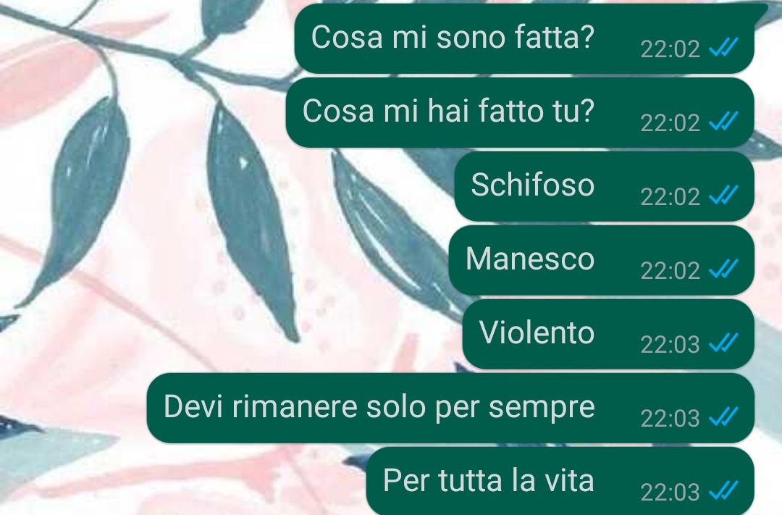Viewport: 782px width, 515px height.
Task: Tap the 'Per tutta la vita' message
Action: (560, 481)
